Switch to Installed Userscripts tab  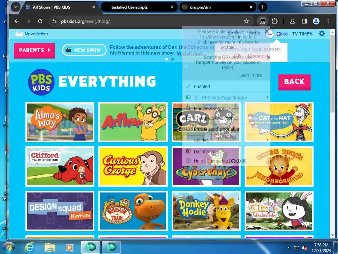click(139, 7)
